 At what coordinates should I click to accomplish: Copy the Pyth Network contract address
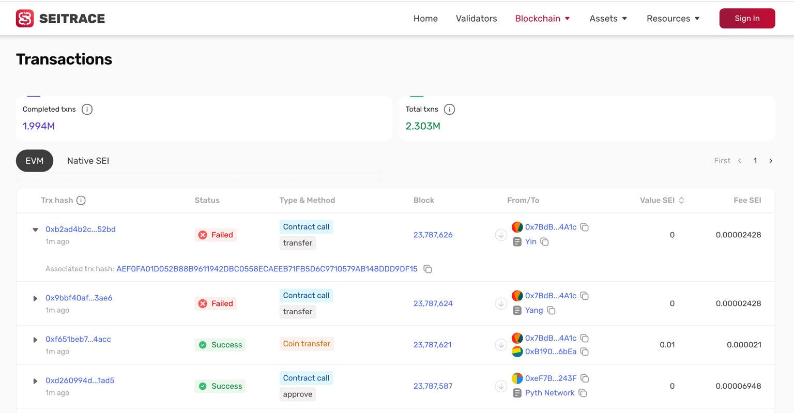point(583,393)
